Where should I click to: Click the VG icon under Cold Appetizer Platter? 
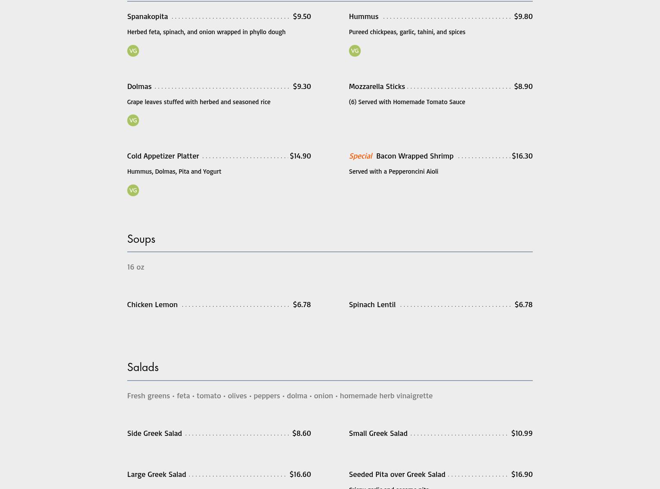coord(133,191)
